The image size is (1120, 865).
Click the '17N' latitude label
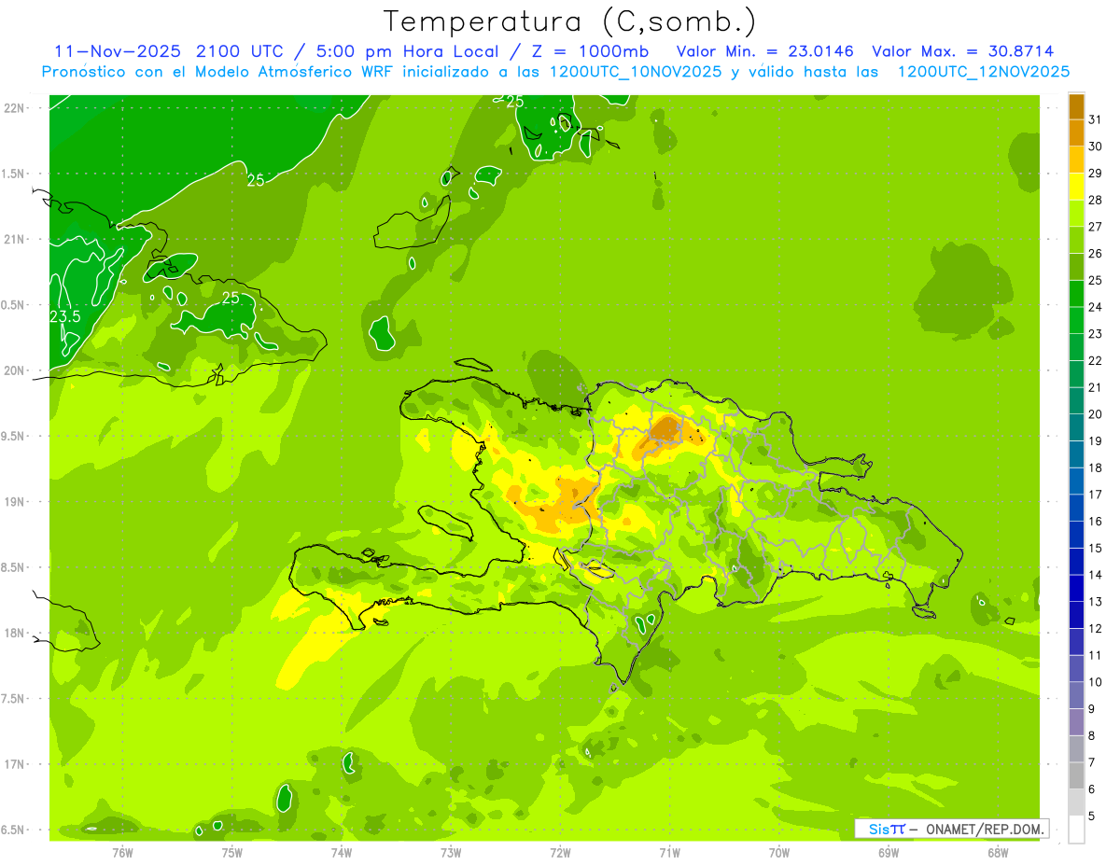point(16,764)
